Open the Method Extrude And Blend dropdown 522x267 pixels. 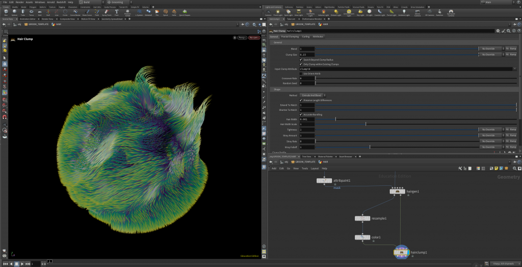tap(312, 95)
